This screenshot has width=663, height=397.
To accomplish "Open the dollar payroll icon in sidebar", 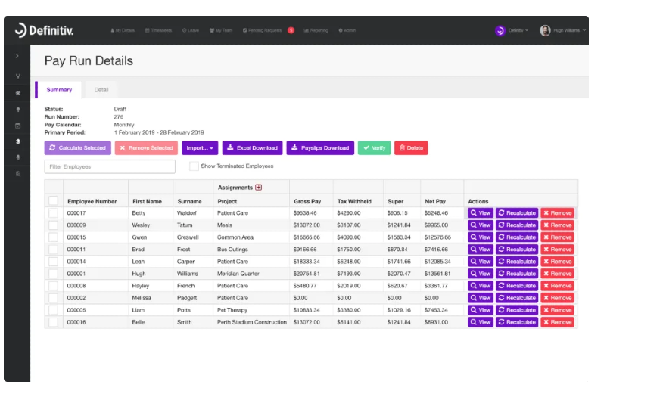I will click(x=17, y=141).
